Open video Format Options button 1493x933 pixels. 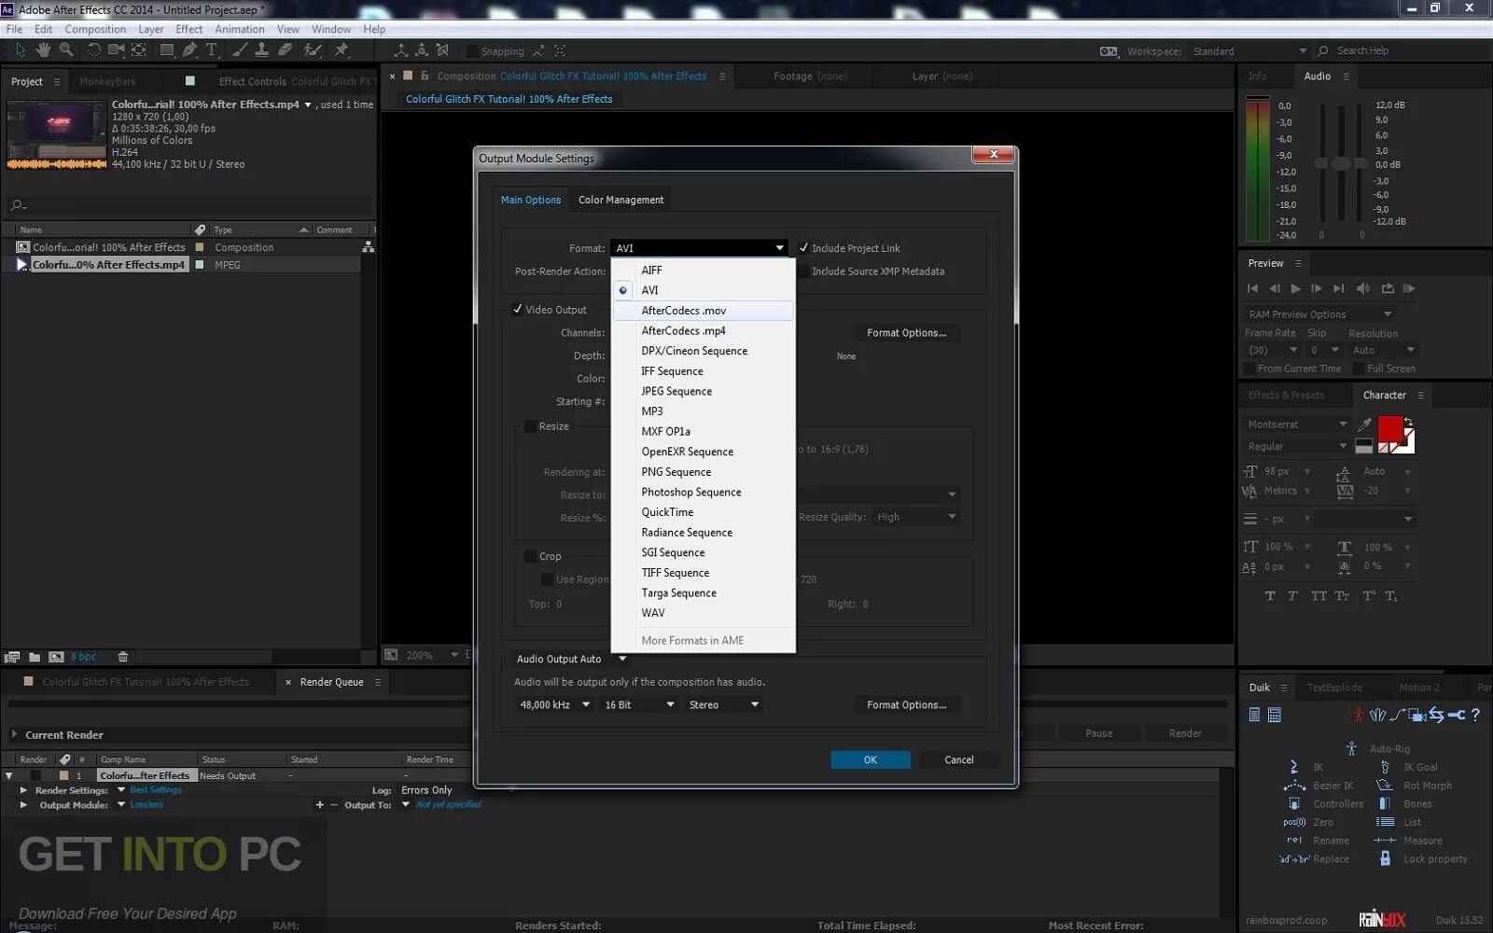pos(906,333)
